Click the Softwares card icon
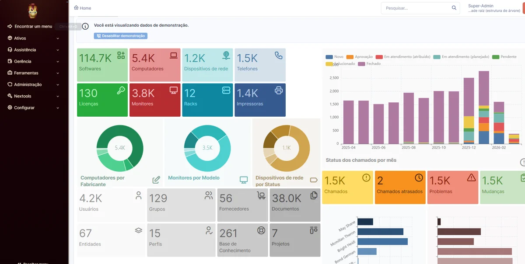Image resolution: width=525 pixels, height=264 pixels. click(121, 56)
